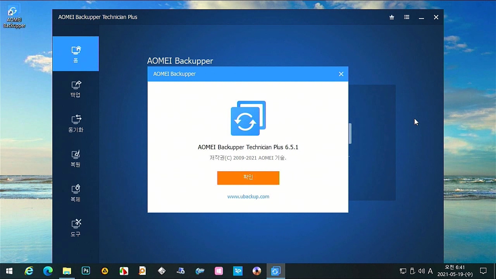Screen dimensions: 496x279
Task: Open the taskbar clock and date
Action: pos(455,271)
